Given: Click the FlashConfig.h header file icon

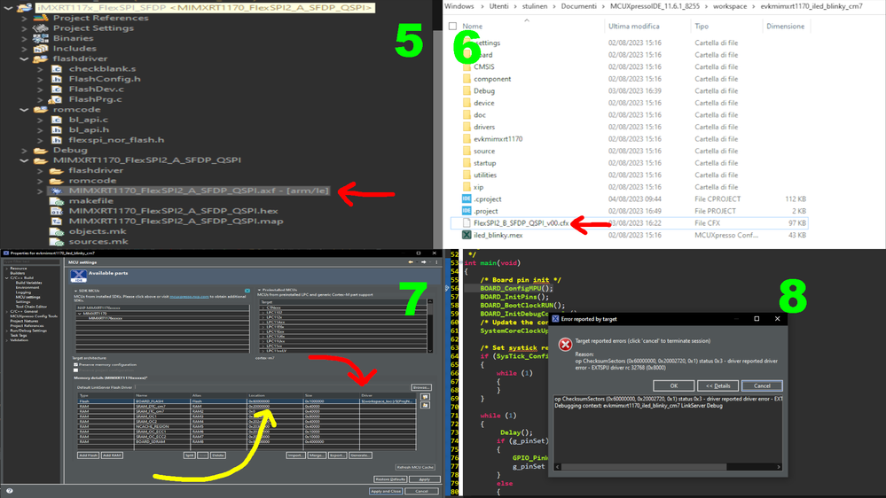Looking at the screenshot, I should [x=57, y=79].
